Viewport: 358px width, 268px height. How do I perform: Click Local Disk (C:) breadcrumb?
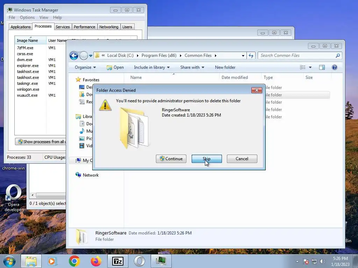120,55
